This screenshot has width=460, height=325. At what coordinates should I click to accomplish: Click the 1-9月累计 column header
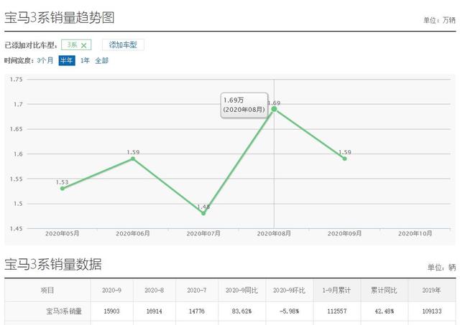pyautogui.click(x=337, y=290)
